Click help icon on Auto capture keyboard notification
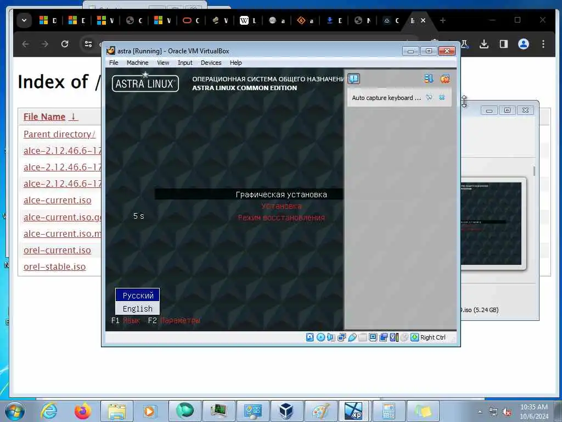 [429, 97]
